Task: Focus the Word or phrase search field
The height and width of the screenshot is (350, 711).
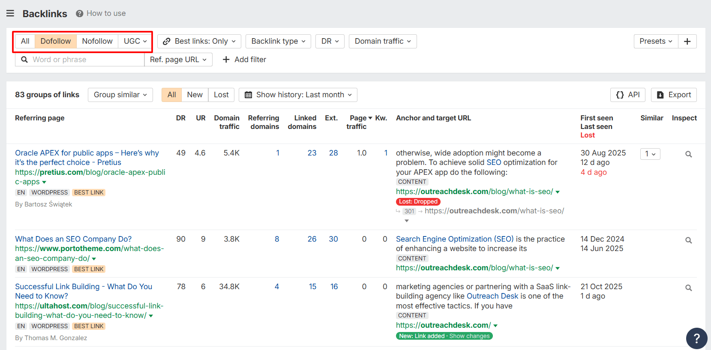Action: pos(80,60)
